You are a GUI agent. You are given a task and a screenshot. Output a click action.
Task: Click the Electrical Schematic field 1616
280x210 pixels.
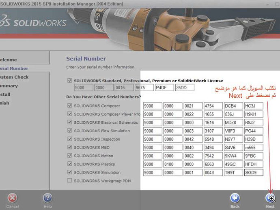[x=213, y=122]
